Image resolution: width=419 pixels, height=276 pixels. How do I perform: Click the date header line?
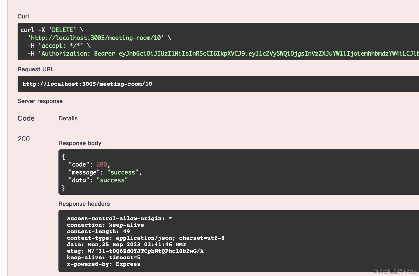(126, 245)
